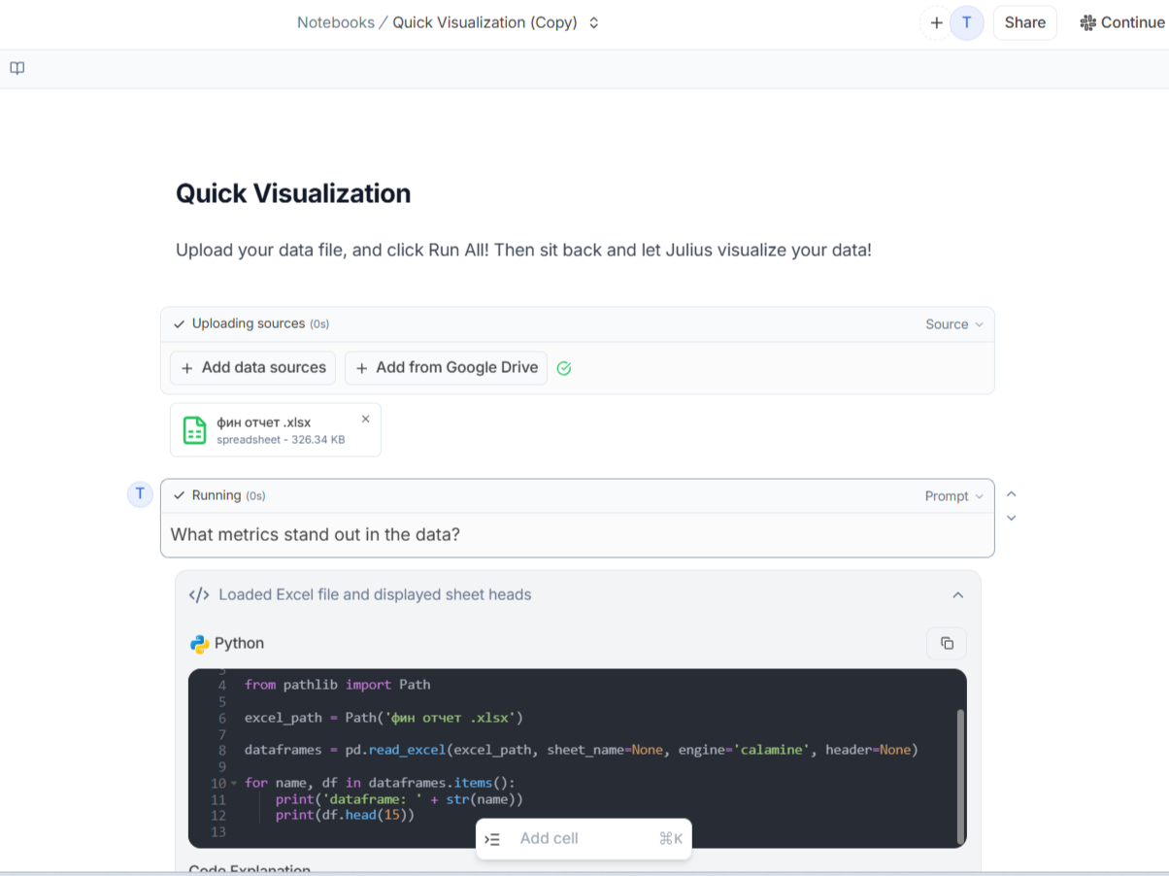Click the plus icon beside the T avatar
Image resolution: width=1169 pixels, height=876 pixels.
tap(936, 22)
